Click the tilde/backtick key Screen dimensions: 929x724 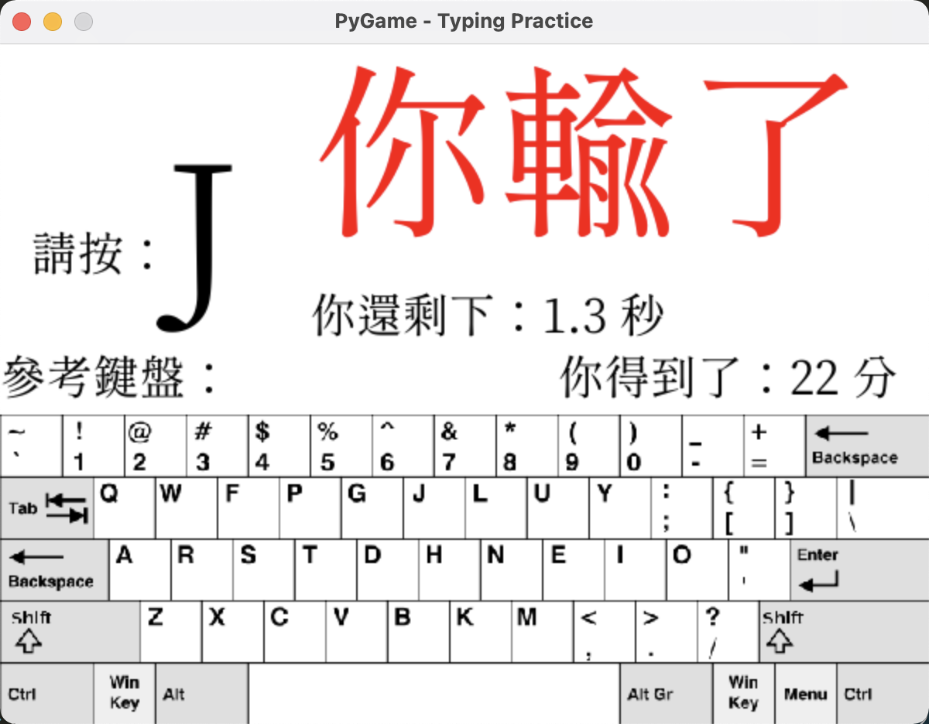[x=31, y=446]
